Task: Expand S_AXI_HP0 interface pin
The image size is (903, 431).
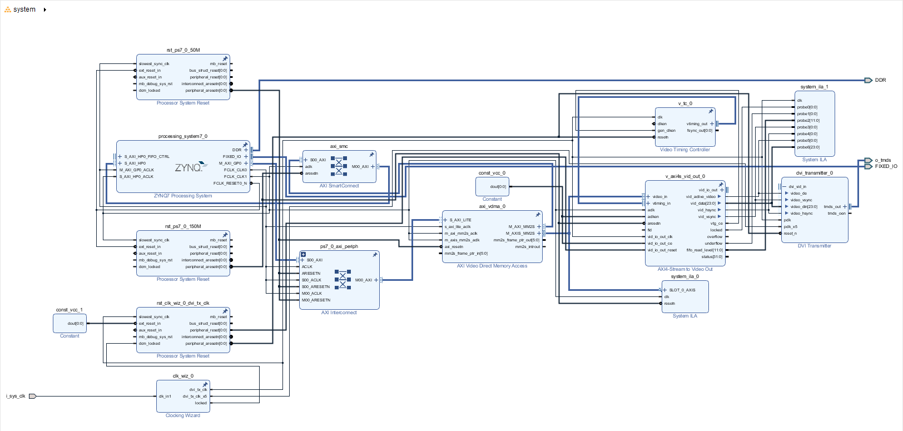Action: point(120,163)
